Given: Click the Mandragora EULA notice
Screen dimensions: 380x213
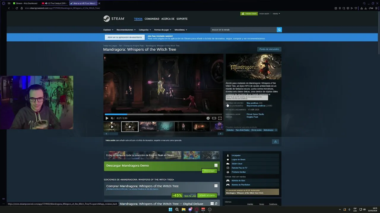Looking at the screenshot, I should point(252,192).
